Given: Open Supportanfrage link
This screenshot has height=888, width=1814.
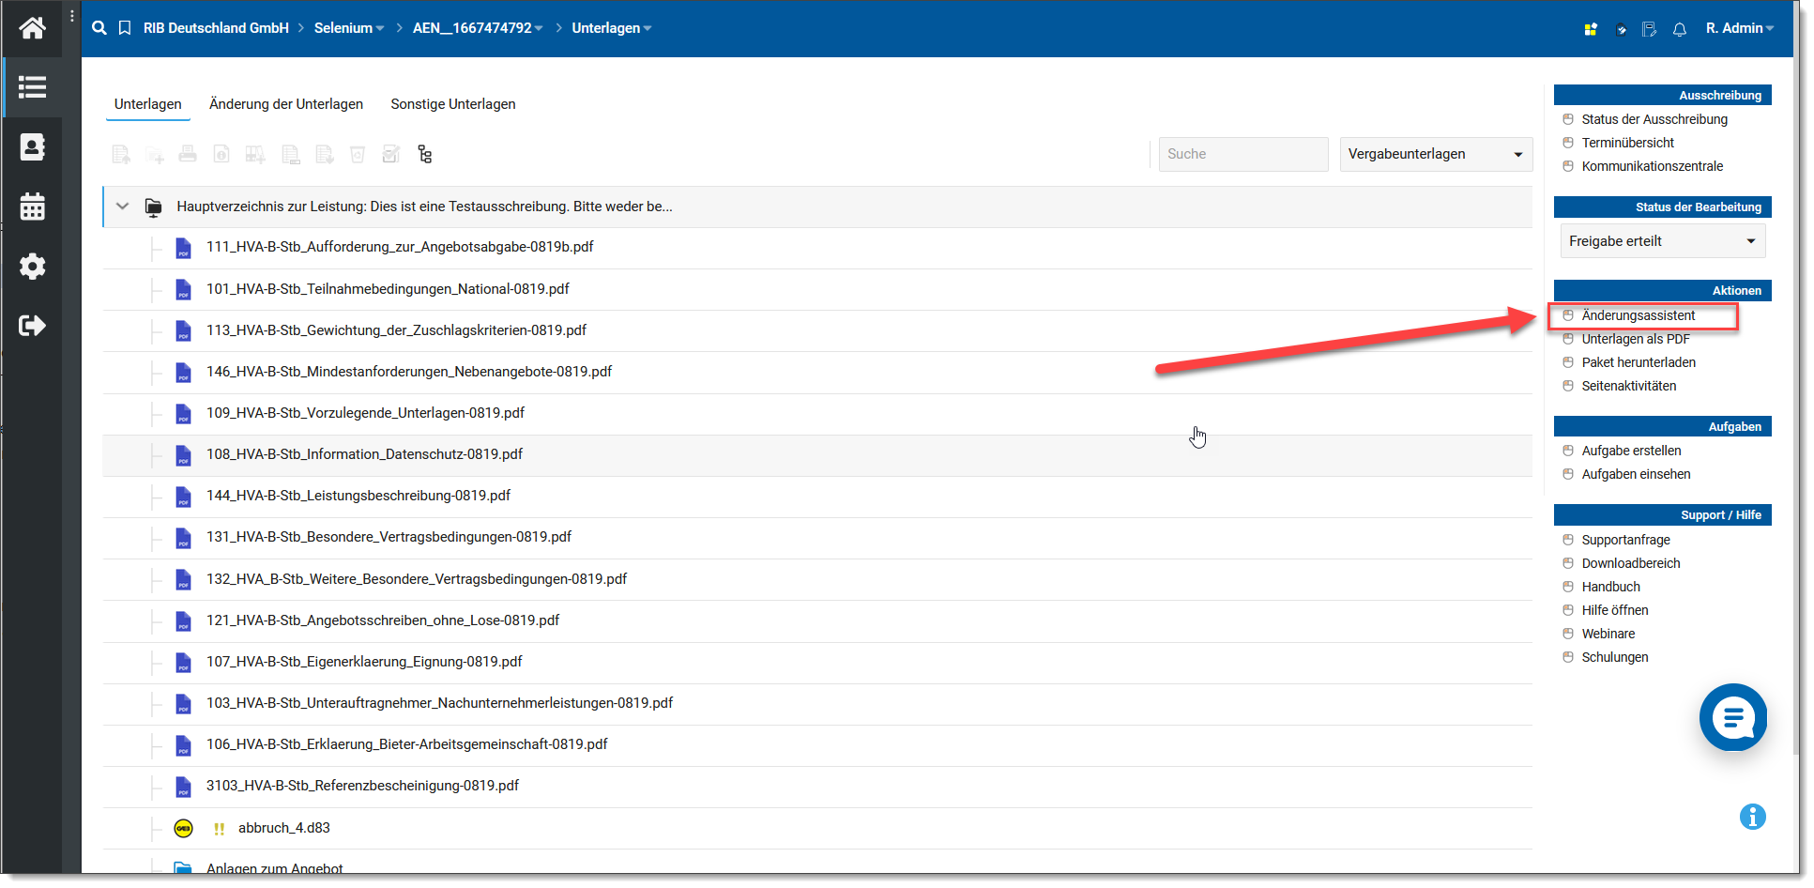Looking at the screenshot, I should pyautogui.click(x=1625, y=540).
